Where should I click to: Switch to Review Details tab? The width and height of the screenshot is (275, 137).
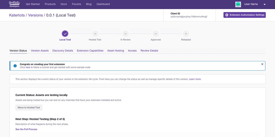coord(149,51)
